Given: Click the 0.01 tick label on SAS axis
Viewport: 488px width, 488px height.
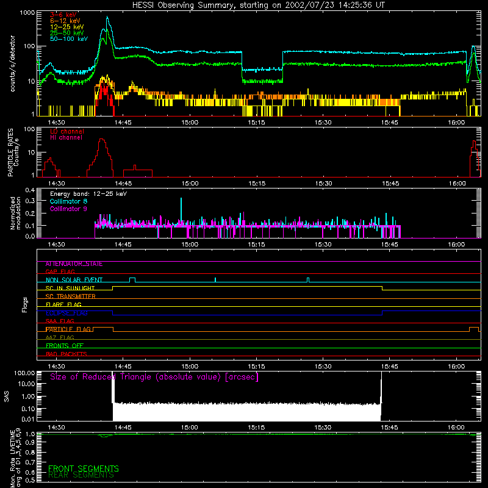Looking at the screenshot, I should tap(28, 419).
